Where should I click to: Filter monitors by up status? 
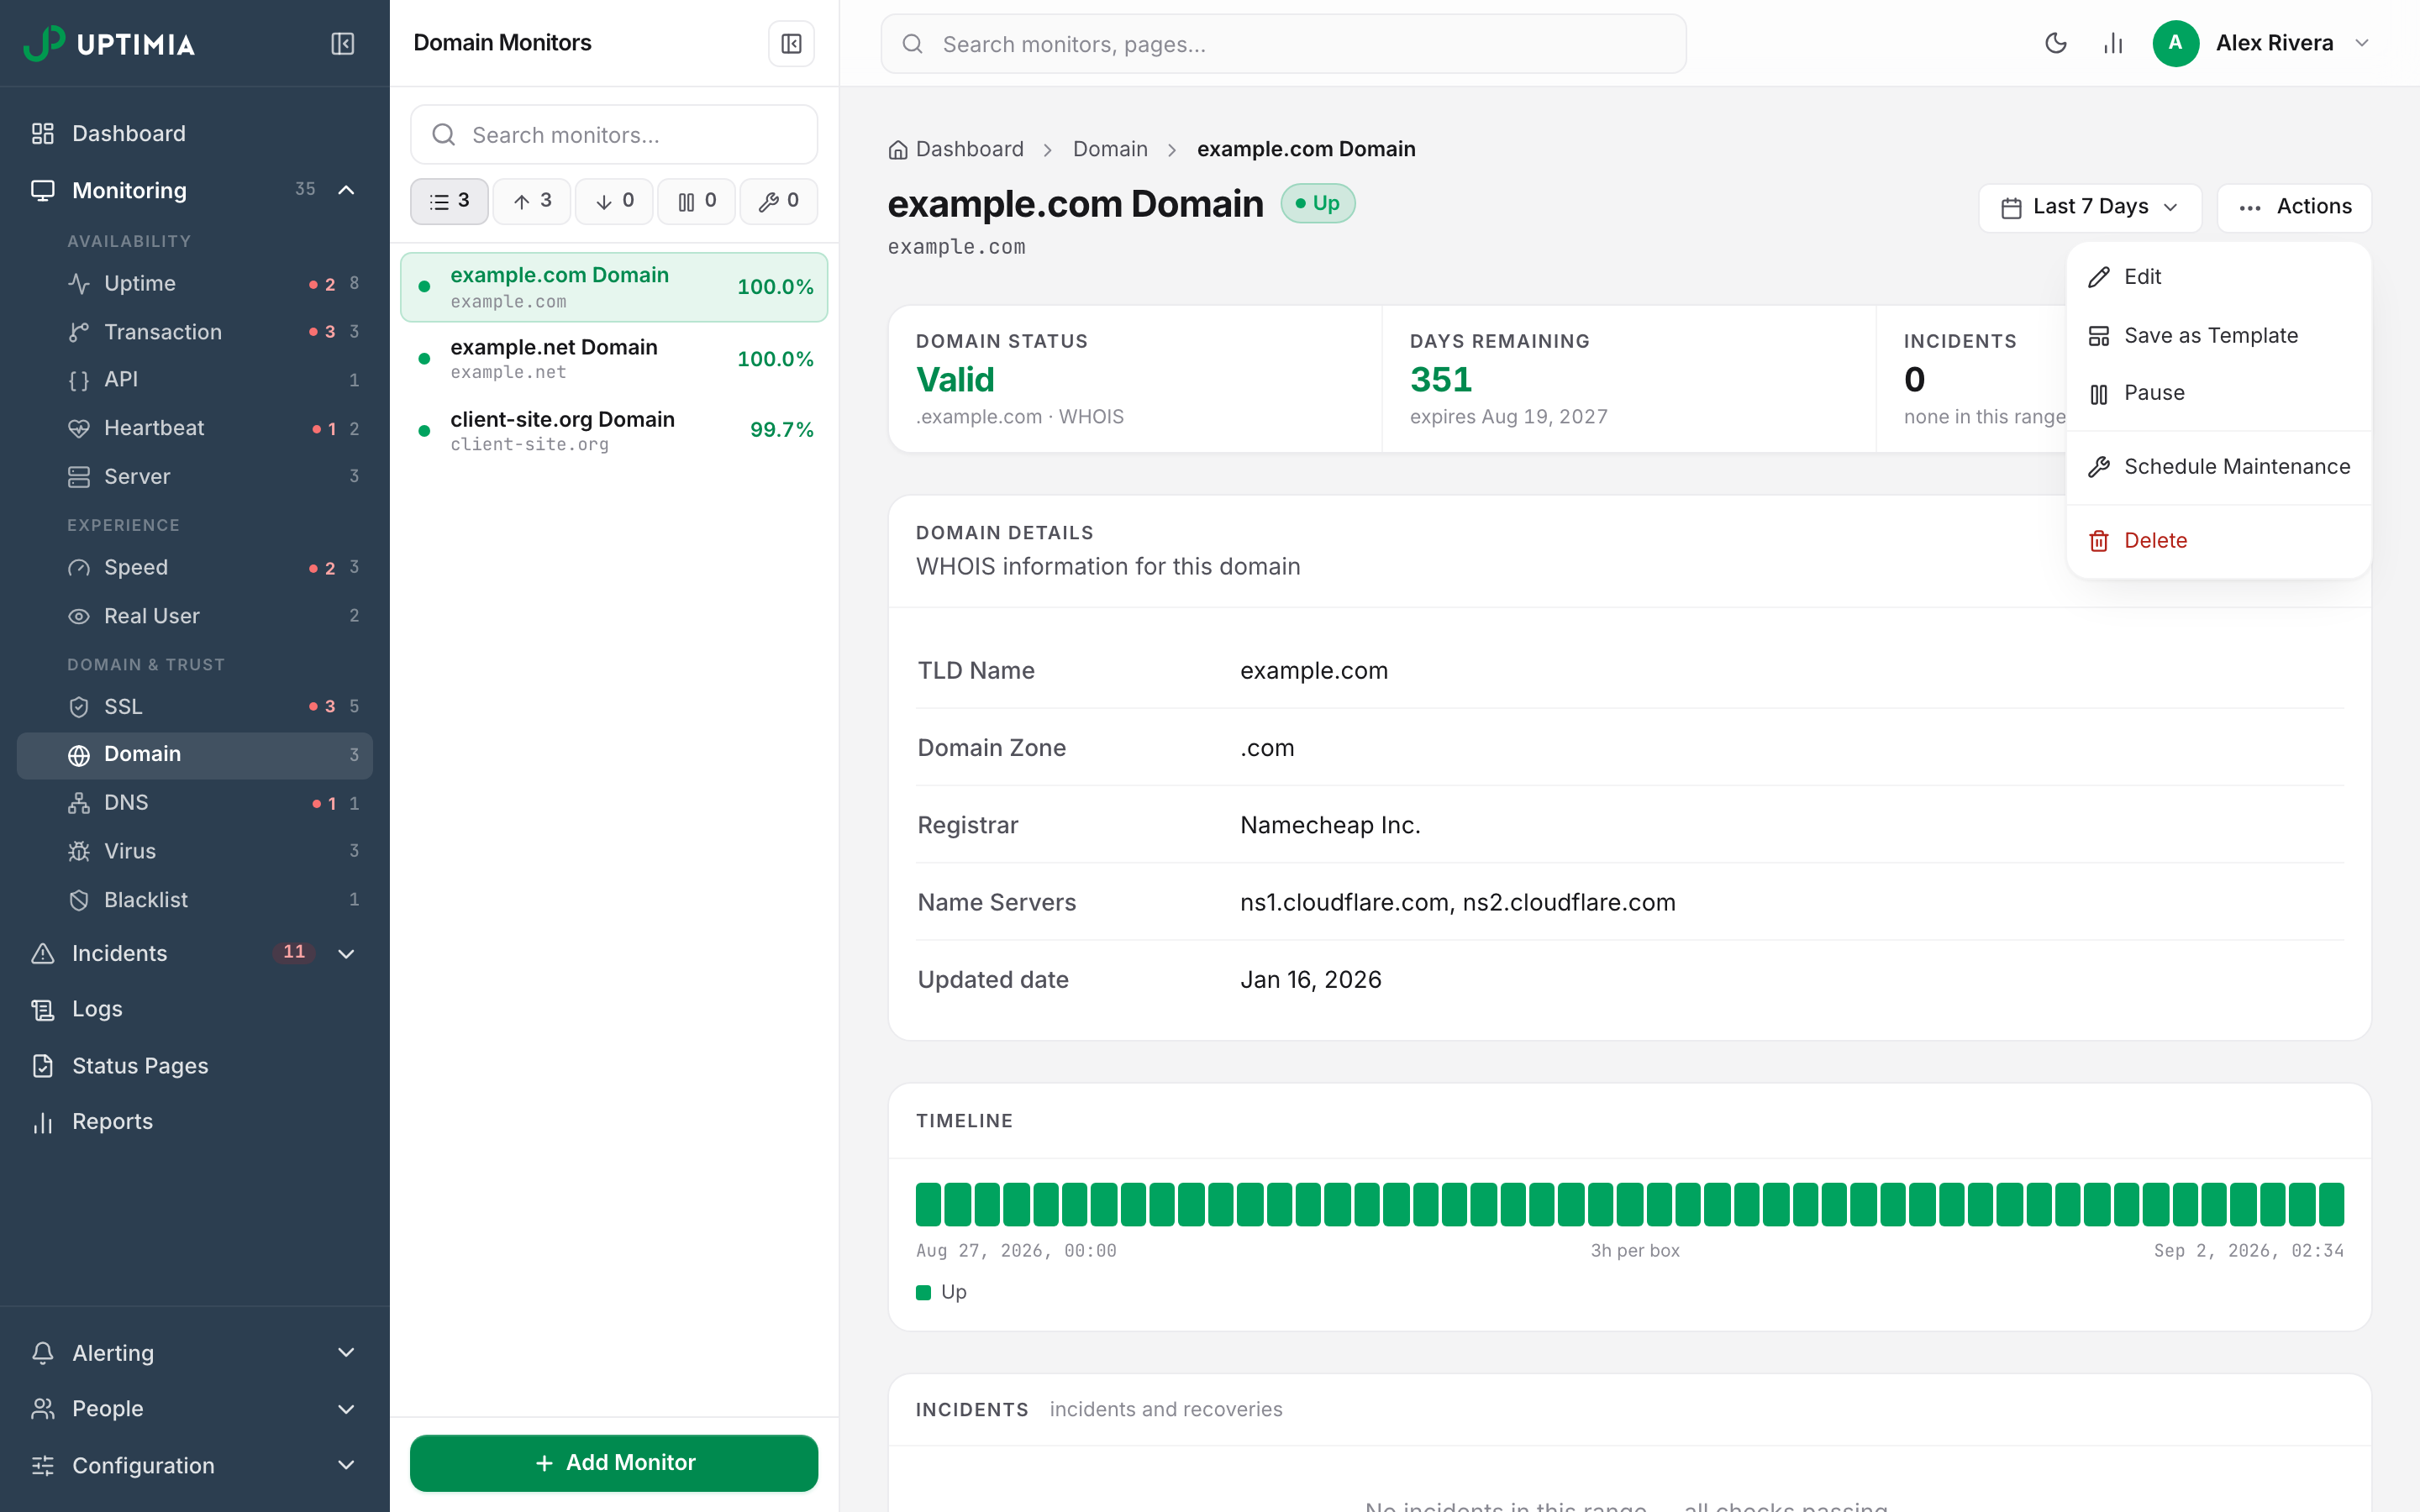532,201
